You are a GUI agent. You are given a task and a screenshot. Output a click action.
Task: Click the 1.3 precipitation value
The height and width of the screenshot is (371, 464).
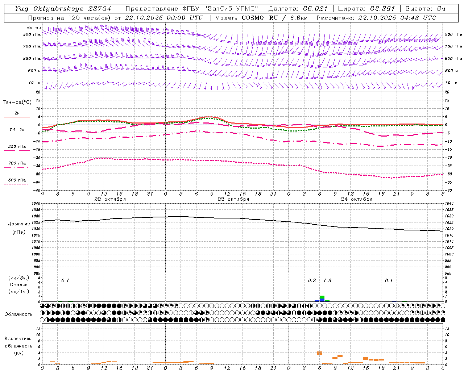tap(327, 281)
